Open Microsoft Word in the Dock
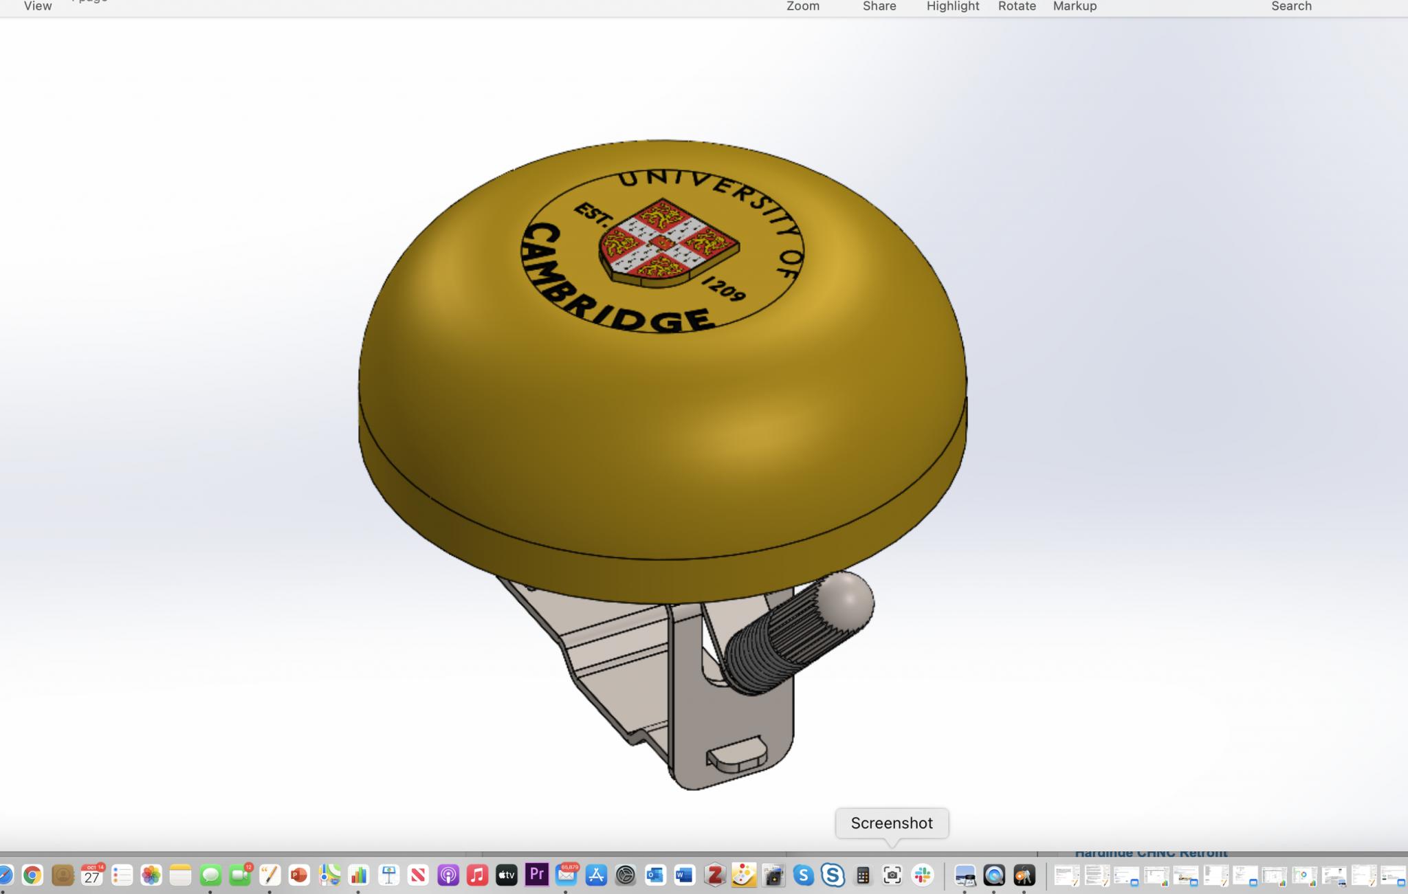Image resolution: width=1408 pixels, height=894 pixels. tap(684, 875)
